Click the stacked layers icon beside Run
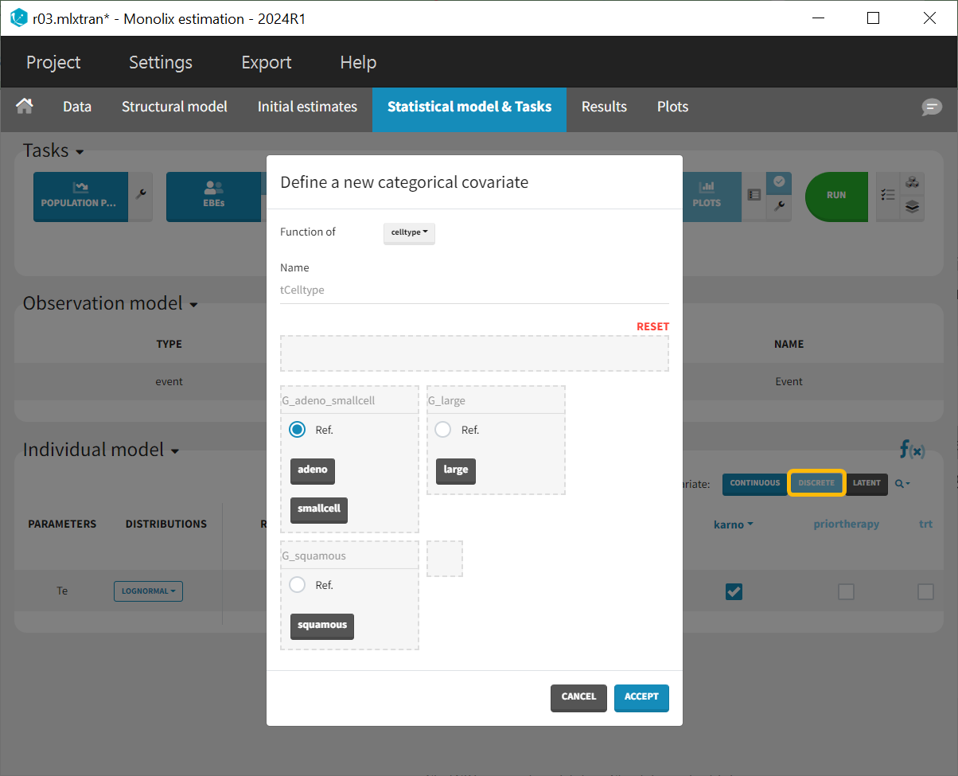Viewport: 958px width, 776px height. (x=913, y=207)
